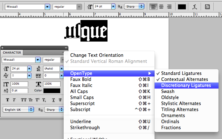222x139 pixels.
Task: Open the font size dropdown in options bar
Action: (113, 6)
